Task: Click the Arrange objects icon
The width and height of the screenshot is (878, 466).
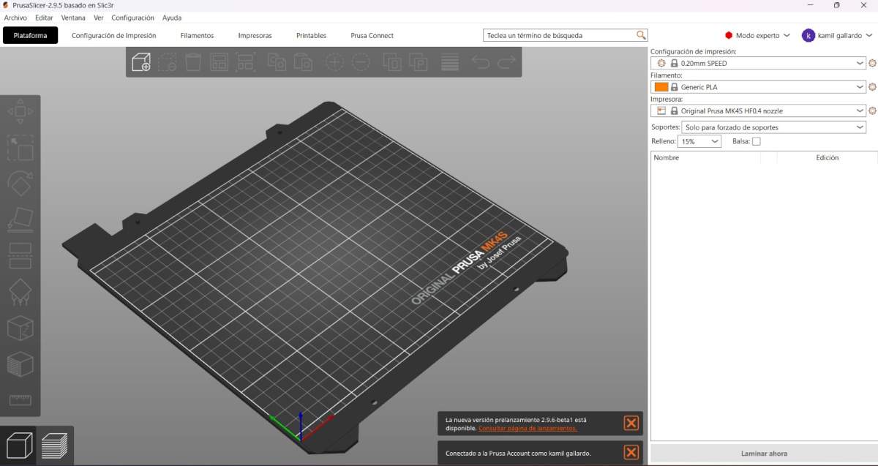Action: (x=219, y=62)
